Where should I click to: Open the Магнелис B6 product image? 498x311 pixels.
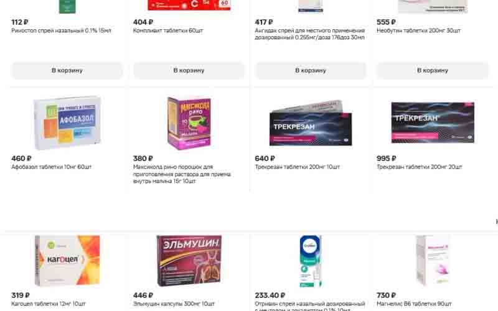coord(433,261)
